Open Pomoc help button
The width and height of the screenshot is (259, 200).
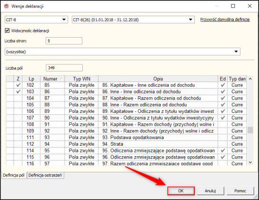click(240, 191)
